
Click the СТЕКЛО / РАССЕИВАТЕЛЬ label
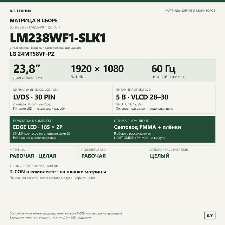click(169, 150)
